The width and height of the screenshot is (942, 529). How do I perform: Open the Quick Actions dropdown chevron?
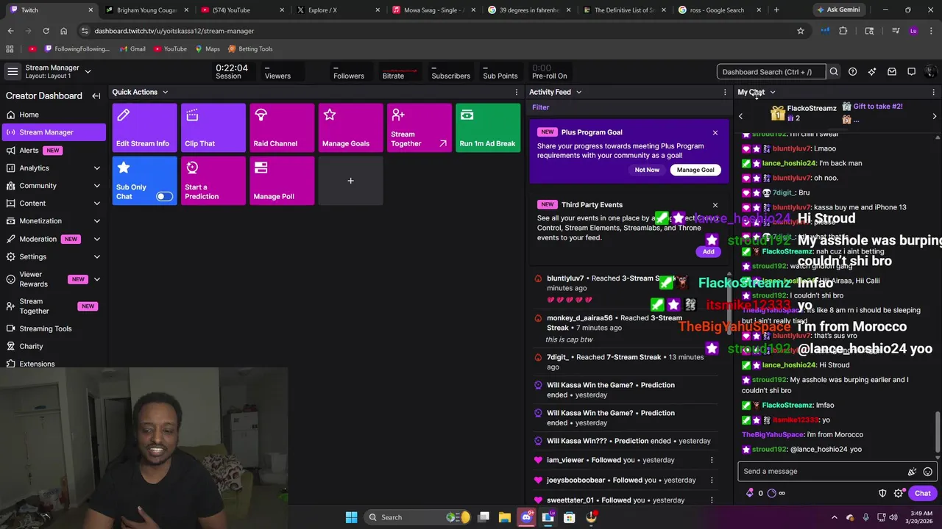[x=165, y=93]
